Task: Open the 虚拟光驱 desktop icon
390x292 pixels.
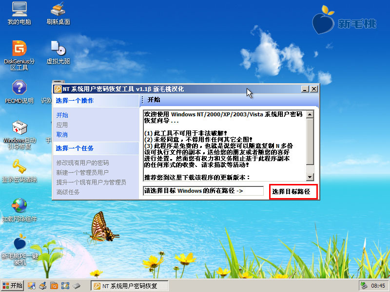Action: (58, 52)
